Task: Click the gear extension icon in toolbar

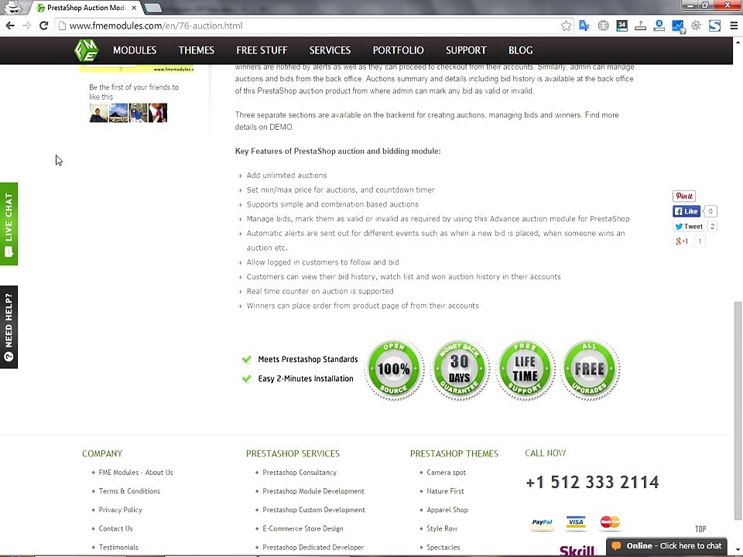Action: click(x=696, y=26)
